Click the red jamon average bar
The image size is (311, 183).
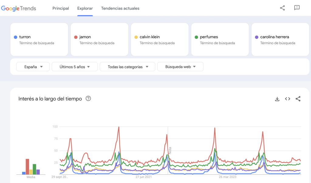[27, 167]
